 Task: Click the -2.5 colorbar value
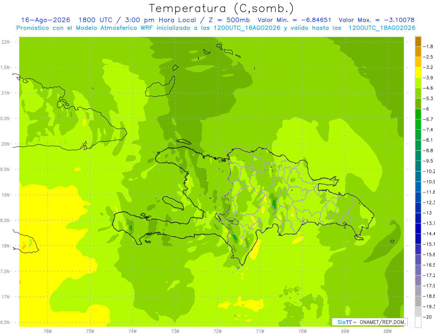pos(428,57)
